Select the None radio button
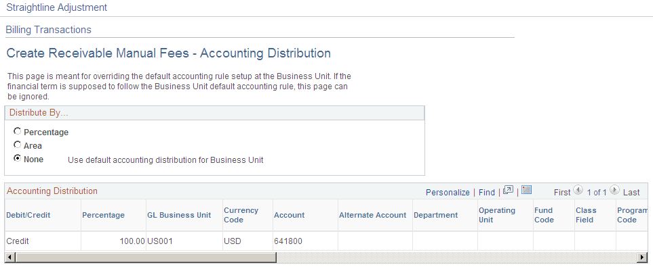This screenshot has width=653, height=267. tap(17, 158)
